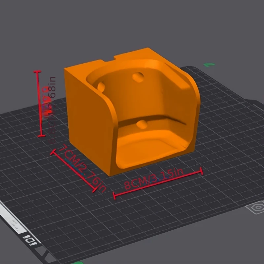
Task: Select the orange 3D model on the plate
Action: click(132, 111)
